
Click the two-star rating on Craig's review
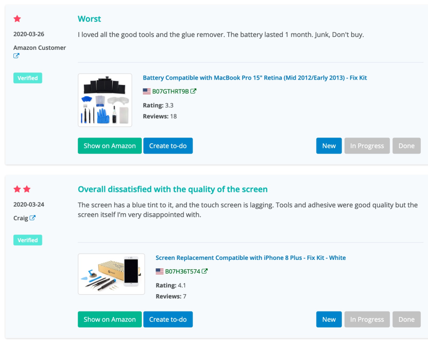point(22,189)
